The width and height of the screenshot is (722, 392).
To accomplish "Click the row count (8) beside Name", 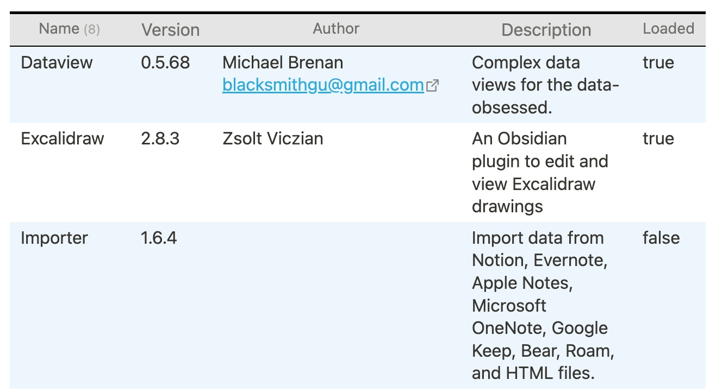I will tap(92, 29).
